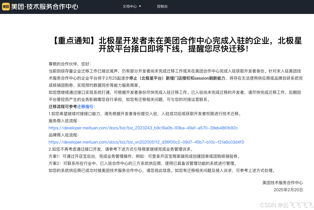This screenshot has width=314, height=210.
Task: Click the label 品牌商入驻流程：
Action: coord(64,135)
